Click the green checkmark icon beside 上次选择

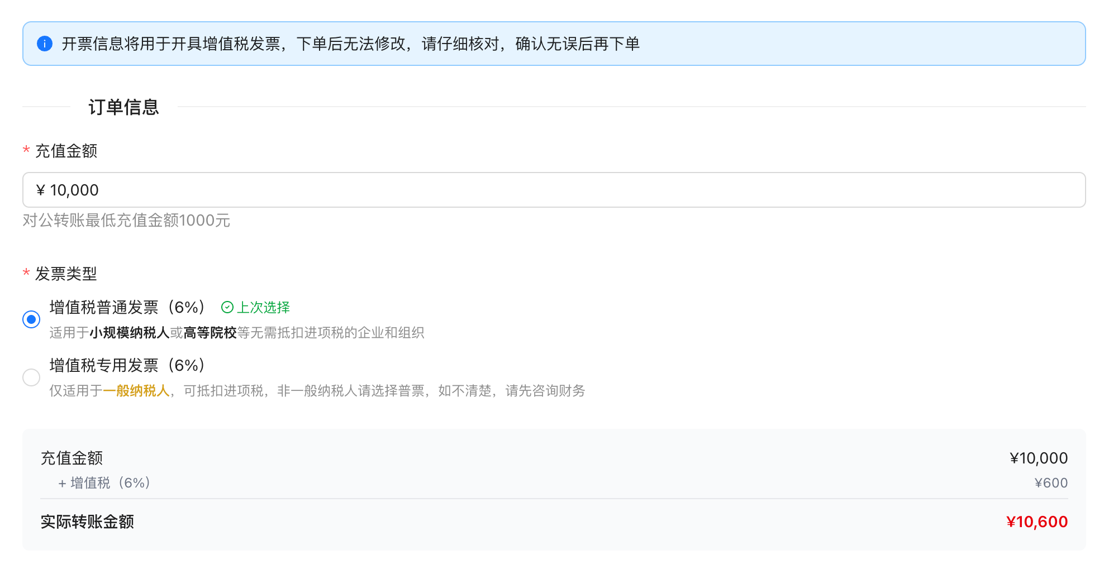pos(227,307)
